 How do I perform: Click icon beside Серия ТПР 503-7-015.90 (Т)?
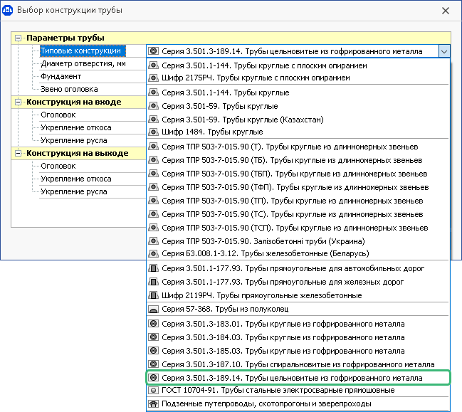[x=153, y=147]
